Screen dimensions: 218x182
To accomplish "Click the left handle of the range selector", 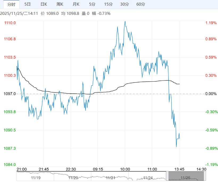I will (167, 176).
